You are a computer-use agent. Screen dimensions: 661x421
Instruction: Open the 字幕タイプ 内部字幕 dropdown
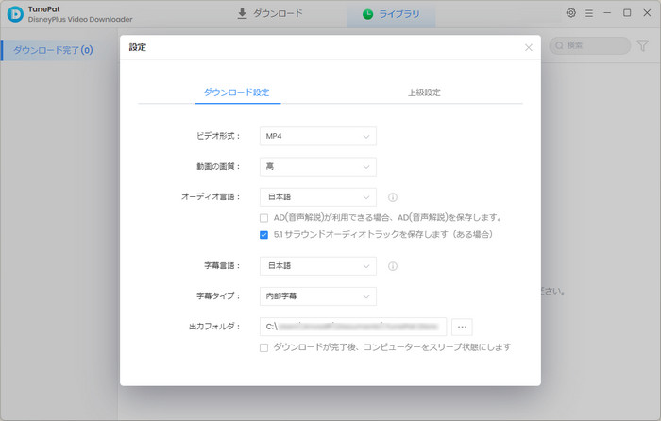[x=318, y=296]
